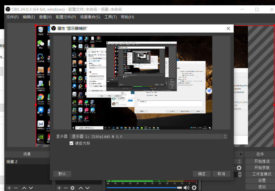Viewport: 275px width, 191px height.
Task: Remove the selected scene with minus icon
Action: (x=16, y=188)
